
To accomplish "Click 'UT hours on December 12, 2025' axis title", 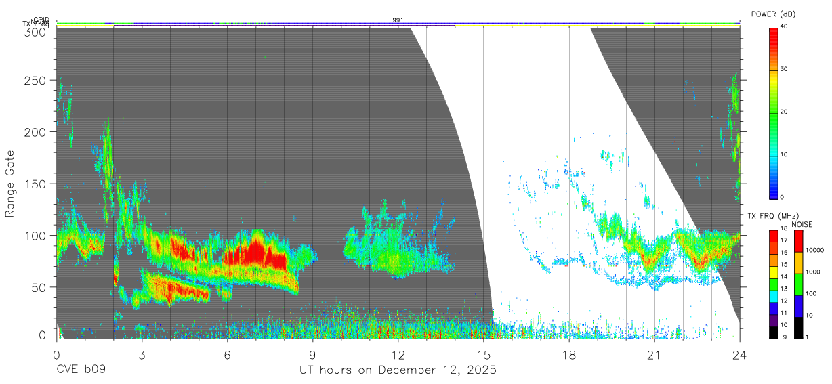I will (x=398, y=370).
